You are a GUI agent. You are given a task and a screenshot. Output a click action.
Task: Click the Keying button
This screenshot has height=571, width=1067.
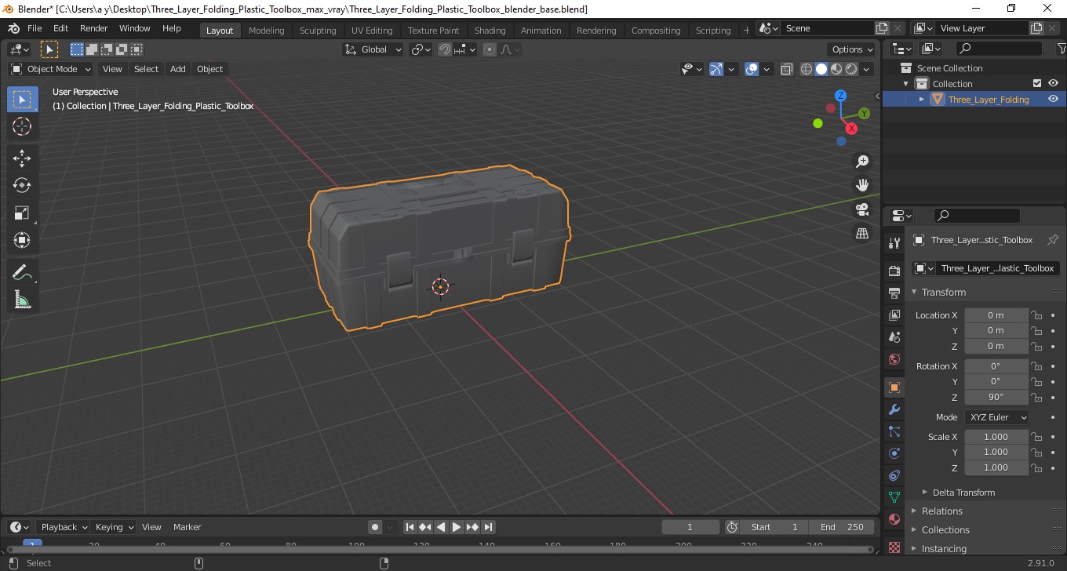tap(115, 527)
